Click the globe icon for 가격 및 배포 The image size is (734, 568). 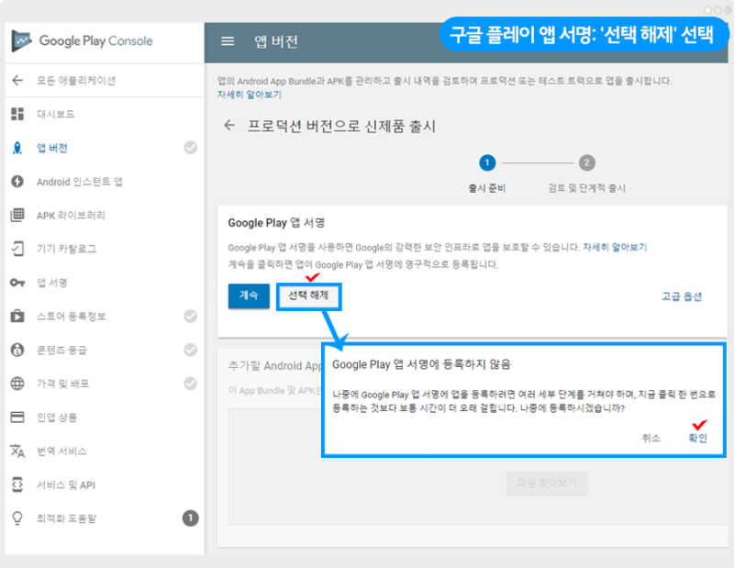17,384
